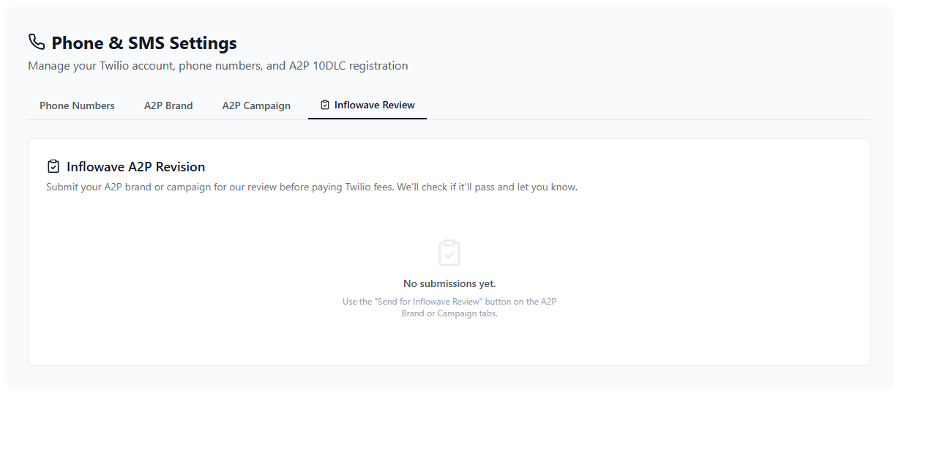Click the Inflowave A2P Revision card title

(x=135, y=166)
